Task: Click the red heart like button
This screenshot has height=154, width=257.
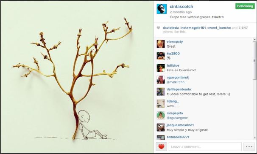Action: (x=161, y=146)
